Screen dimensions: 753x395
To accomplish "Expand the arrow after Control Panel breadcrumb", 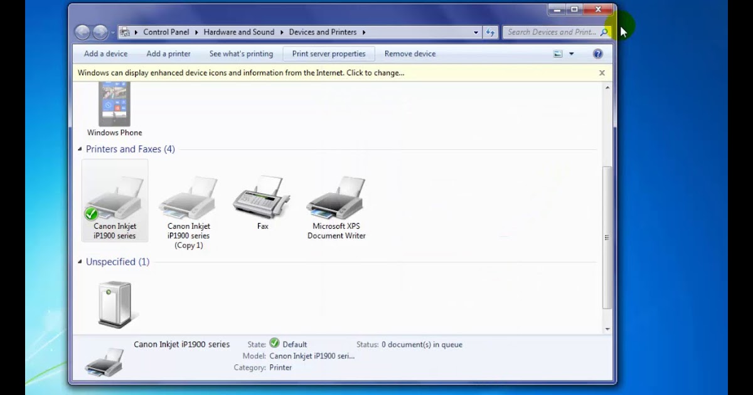I will [x=196, y=32].
